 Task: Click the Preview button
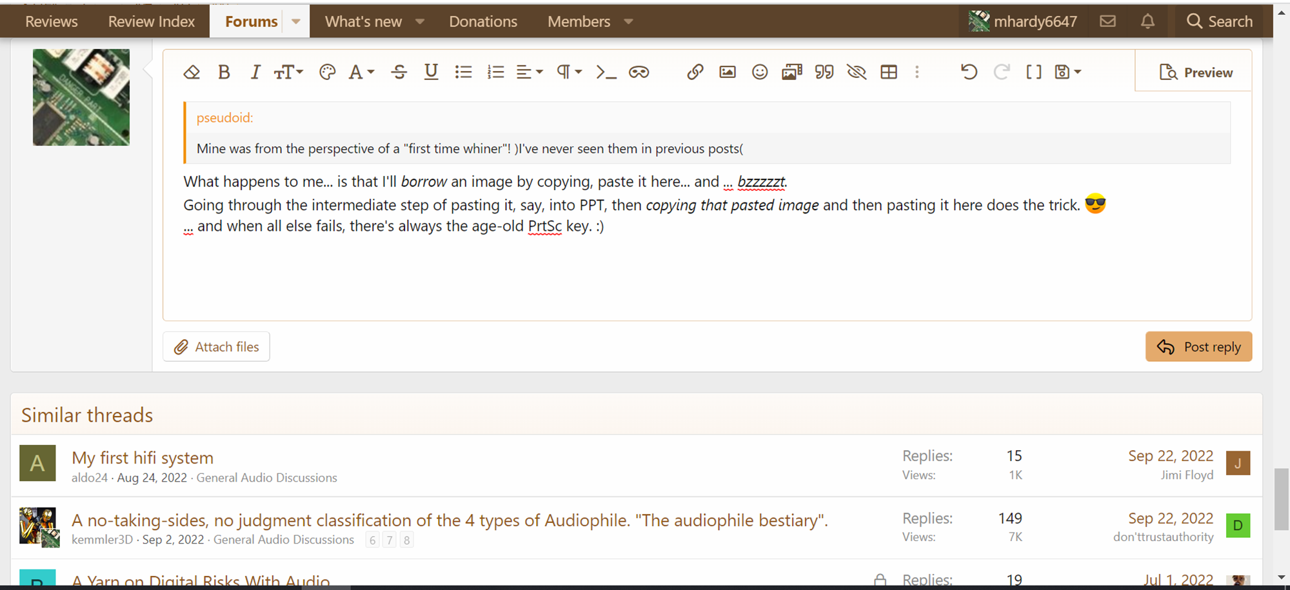1195,72
